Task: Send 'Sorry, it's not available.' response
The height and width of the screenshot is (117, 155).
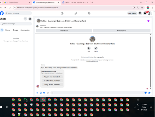Action: (52, 85)
